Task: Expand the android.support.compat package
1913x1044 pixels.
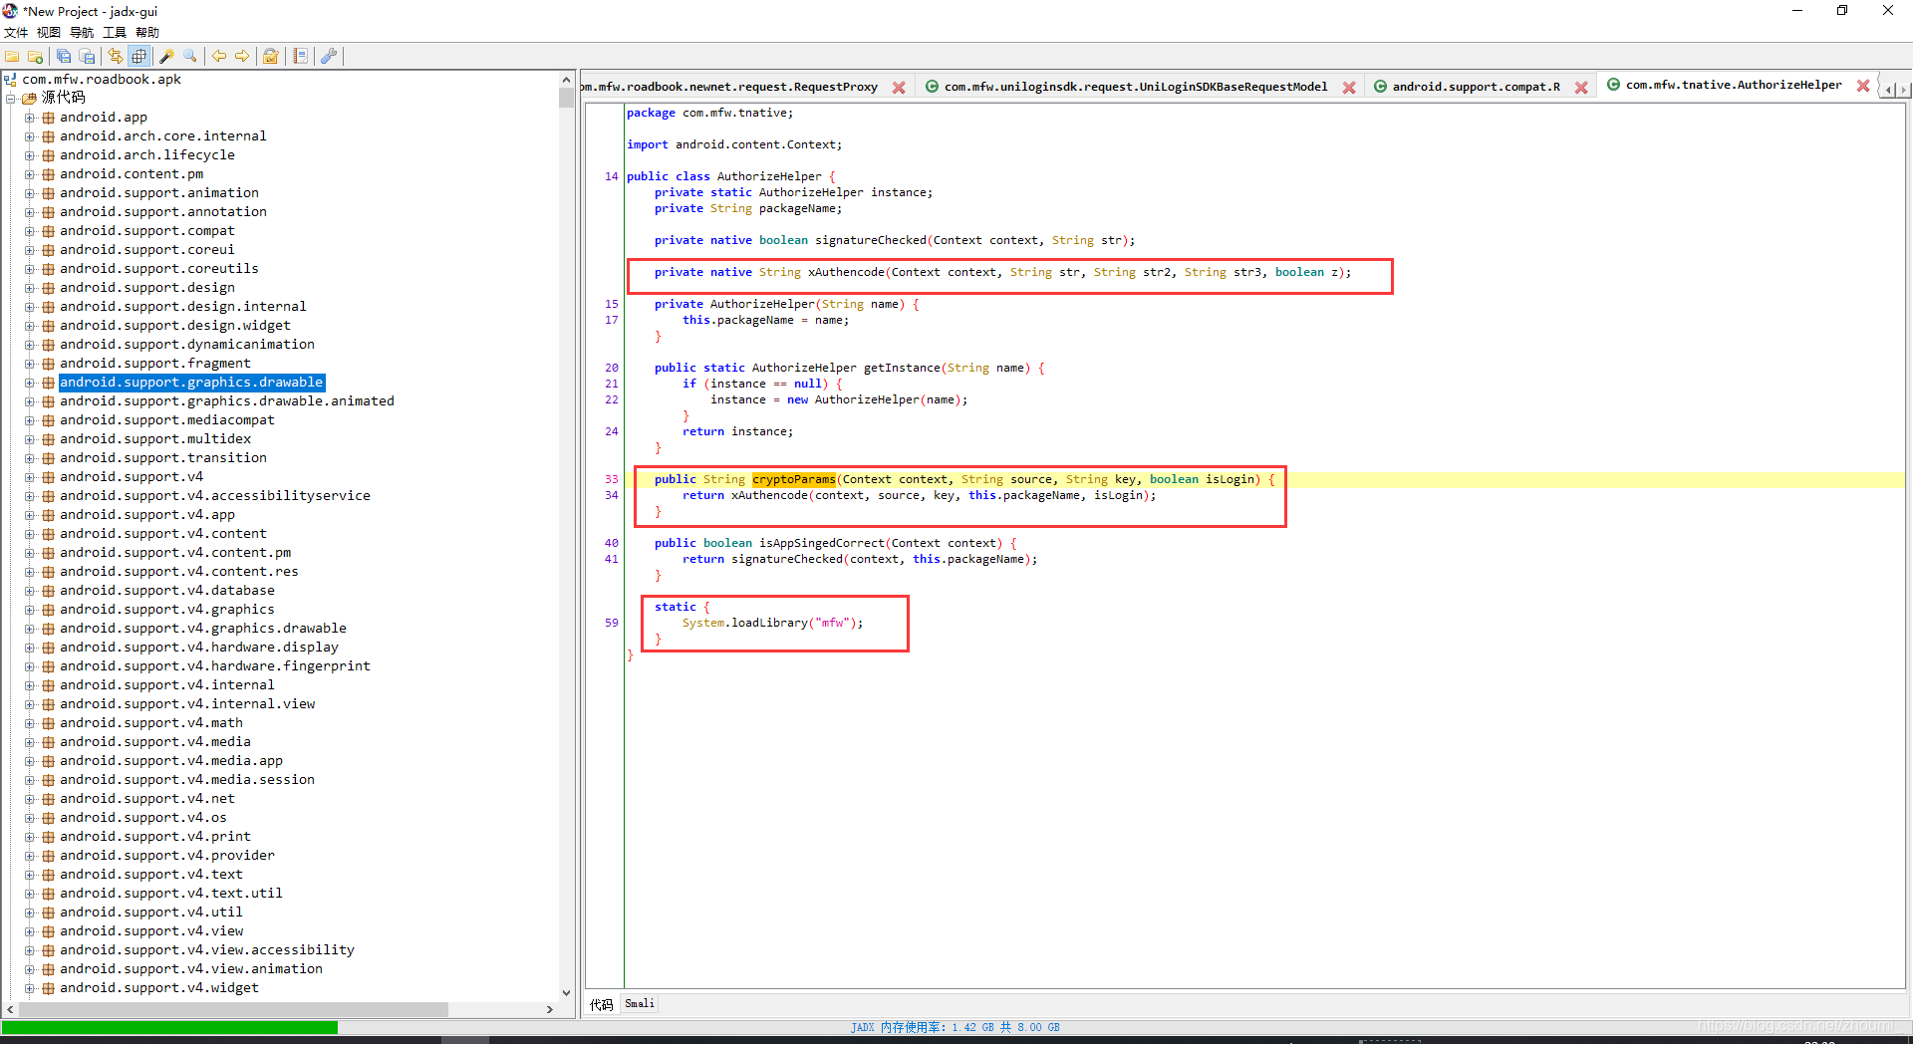Action: tap(30, 231)
